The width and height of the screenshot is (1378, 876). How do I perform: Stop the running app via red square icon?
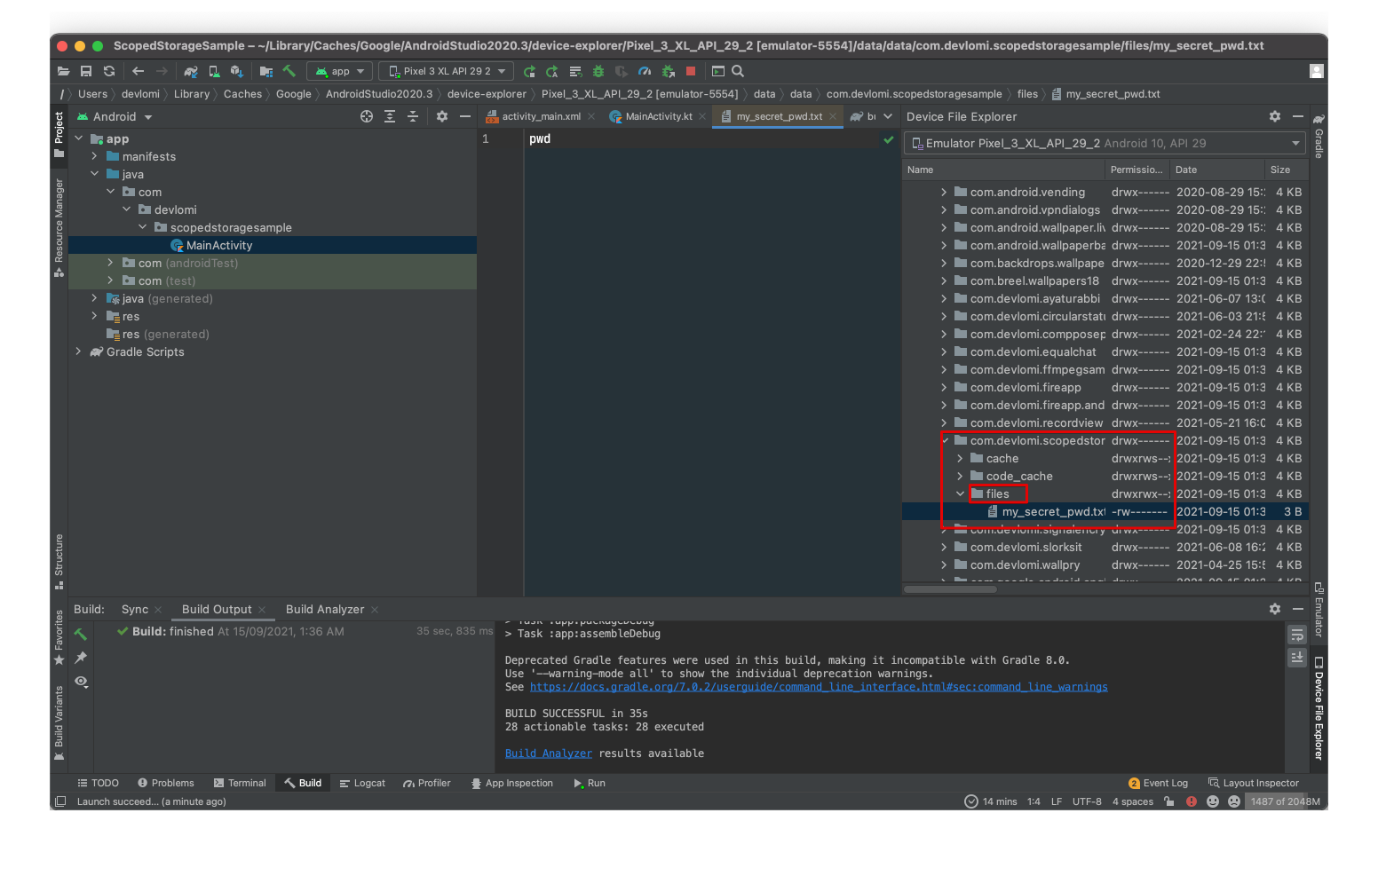point(691,71)
